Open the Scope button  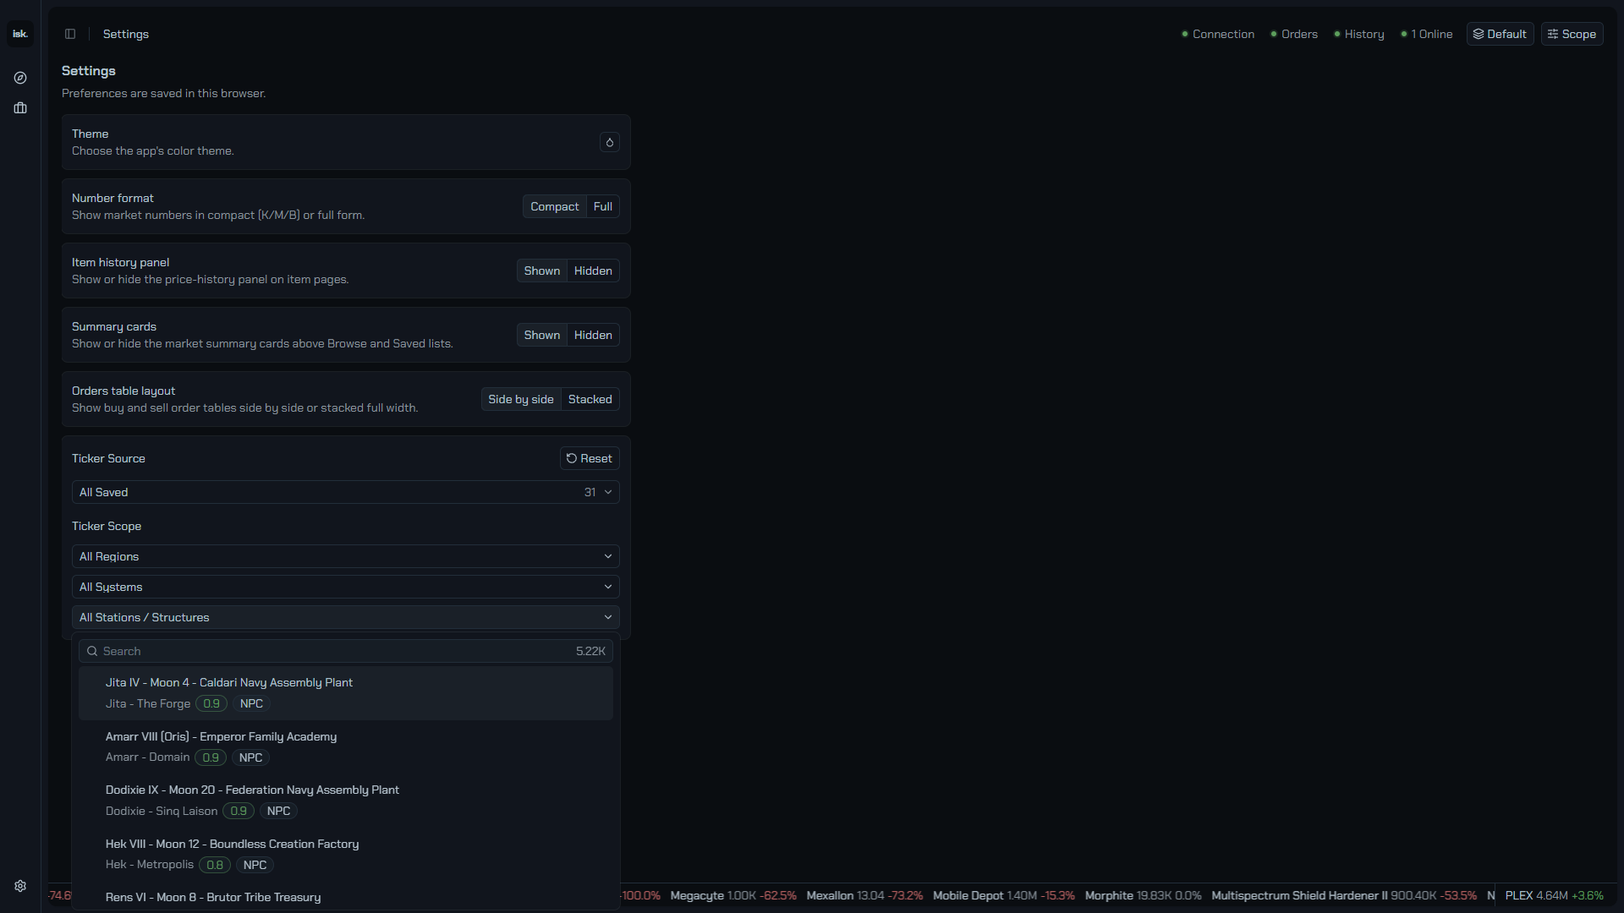pos(1572,34)
